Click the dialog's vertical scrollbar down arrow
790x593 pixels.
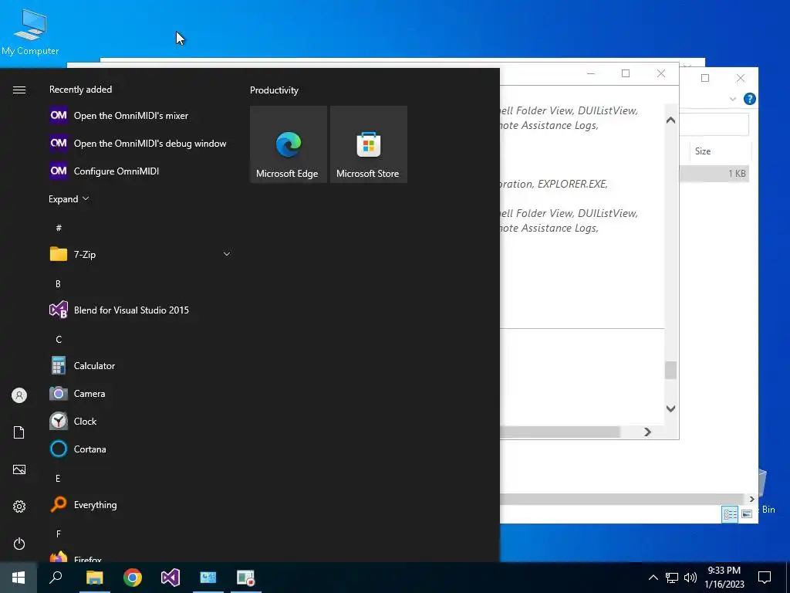click(x=670, y=408)
